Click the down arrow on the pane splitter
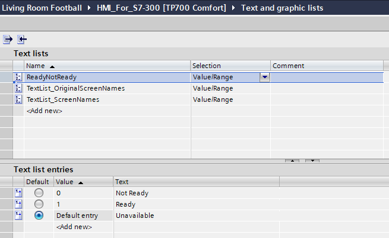This screenshot has width=389, height=238. [x=312, y=161]
